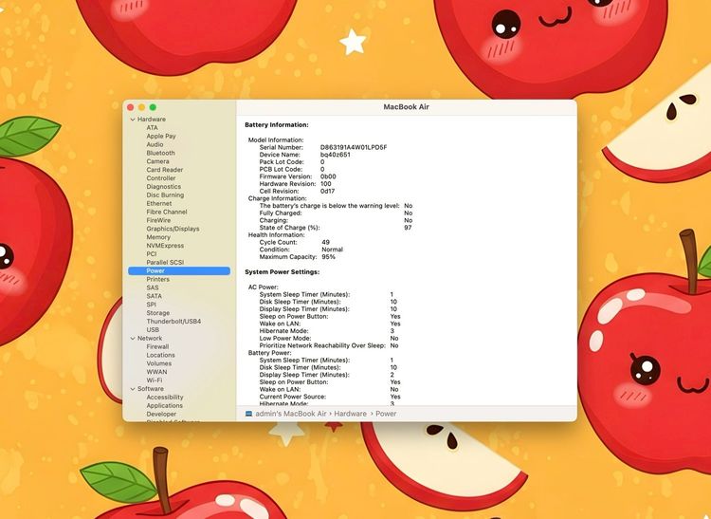The image size is (711, 519).
Task: Click the Cycle Count value 49
Action: 325,242
